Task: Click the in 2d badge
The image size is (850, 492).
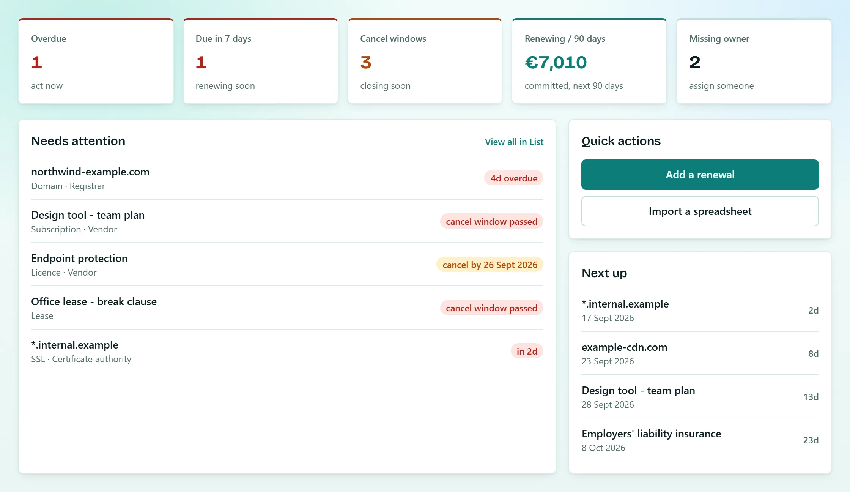Action: pyautogui.click(x=527, y=351)
